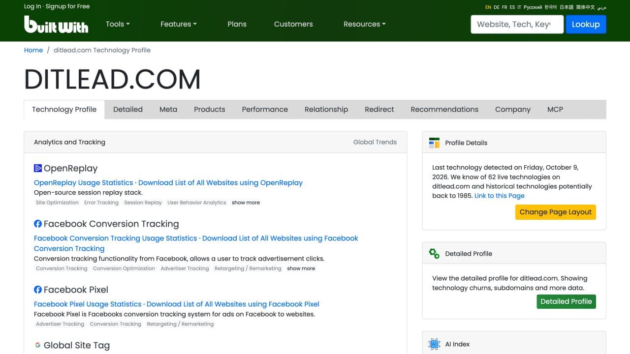Viewport: 630px width, 354px height.
Task: Open the Tools dropdown menu
Action: pyautogui.click(x=118, y=24)
